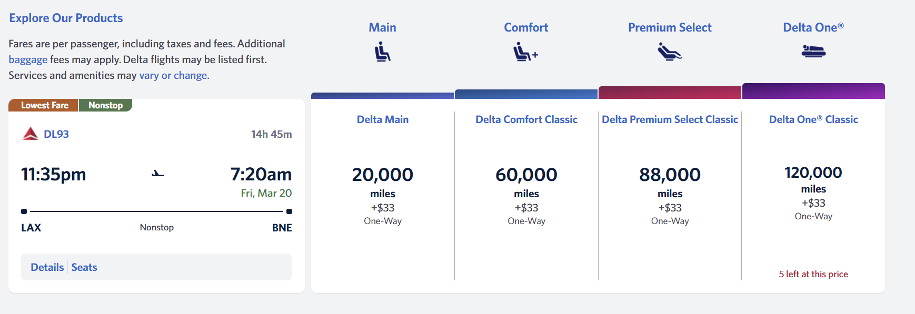Open the Premium Select column header
The width and height of the screenshot is (915, 314).
pyautogui.click(x=670, y=27)
